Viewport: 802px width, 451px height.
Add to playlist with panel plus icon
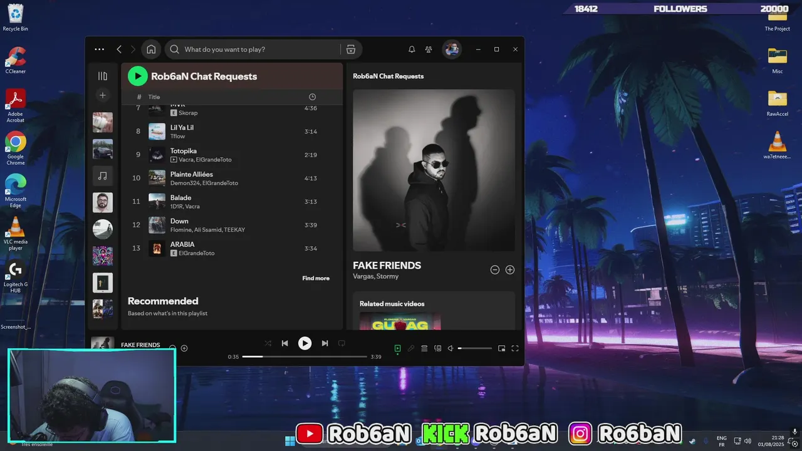tap(510, 270)
